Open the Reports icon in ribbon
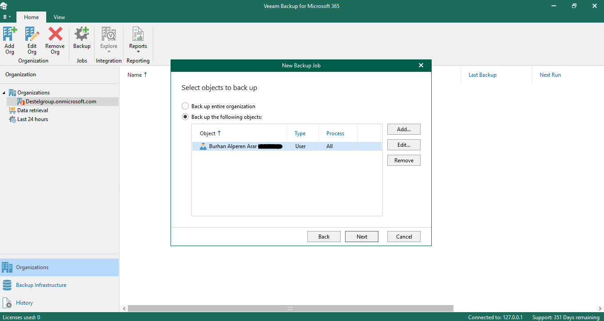Viewport: 604px width, 321px height. pos(138,35)
